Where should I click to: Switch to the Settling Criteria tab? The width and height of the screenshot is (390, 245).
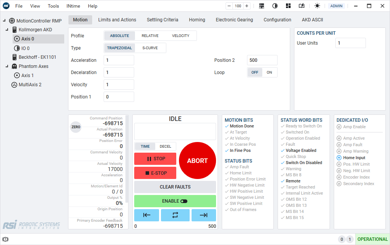[x=162, y=19]
